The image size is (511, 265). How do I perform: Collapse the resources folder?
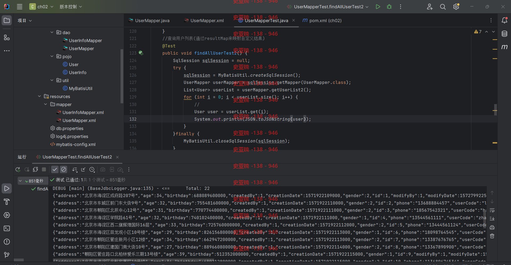[x=39, y=96]
